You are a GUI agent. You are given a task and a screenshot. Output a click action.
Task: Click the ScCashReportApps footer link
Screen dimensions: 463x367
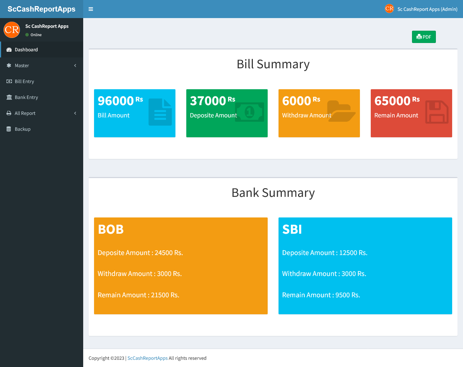[x=148, y=358]
